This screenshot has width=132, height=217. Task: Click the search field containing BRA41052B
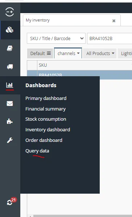pyautogui.click(x=110, y=38)
